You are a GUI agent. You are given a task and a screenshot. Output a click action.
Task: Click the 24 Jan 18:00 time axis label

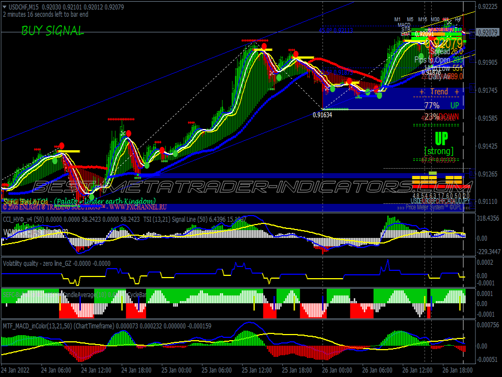(137, 370)
